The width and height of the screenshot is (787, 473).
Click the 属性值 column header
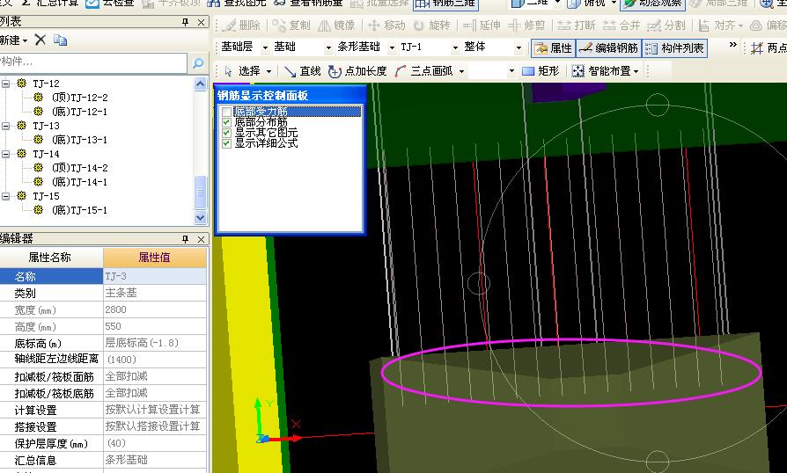(x=155, y=258)
